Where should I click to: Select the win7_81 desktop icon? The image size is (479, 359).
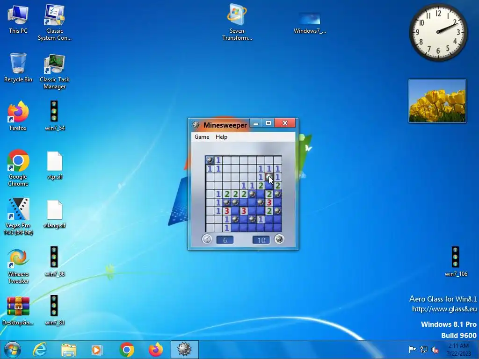coord(55,310)
